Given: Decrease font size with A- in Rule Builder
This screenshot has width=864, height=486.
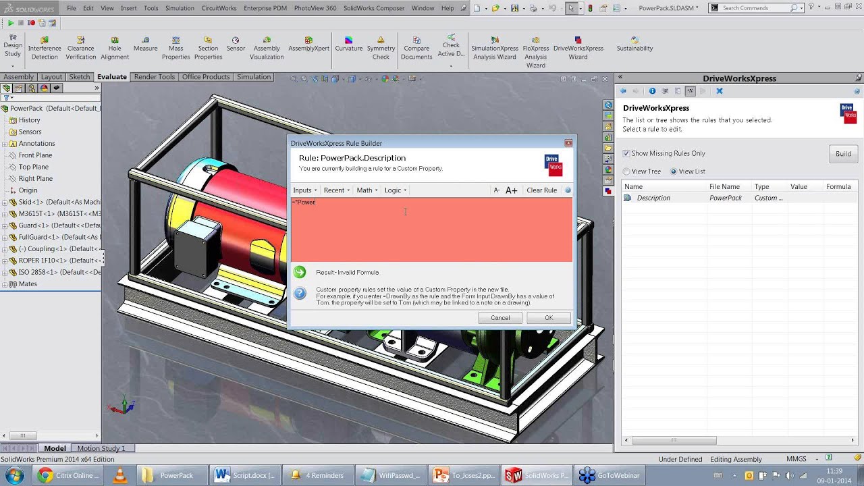Looking at the screenshot, I should click(x=497, y=190).
